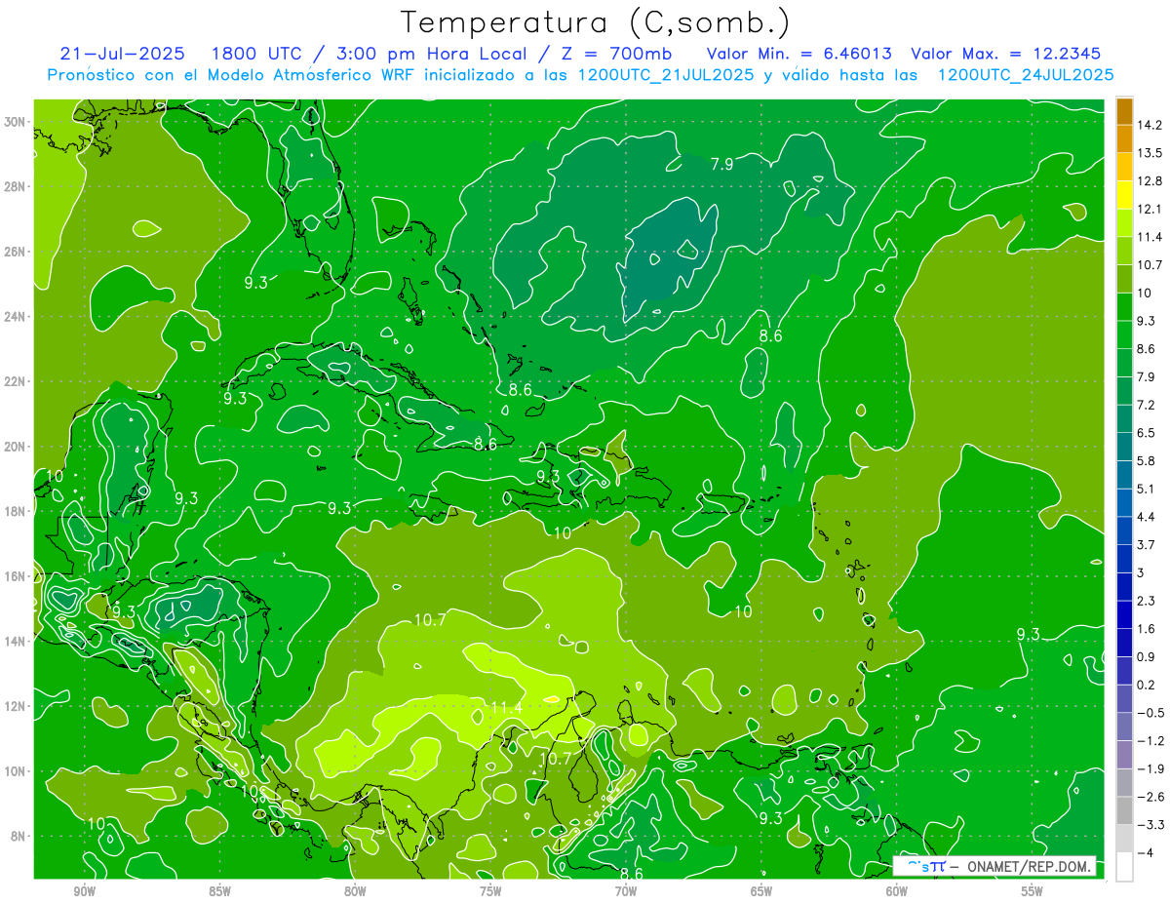
Task: Click the 70W longitude axis label
Action: pos(626,891)
